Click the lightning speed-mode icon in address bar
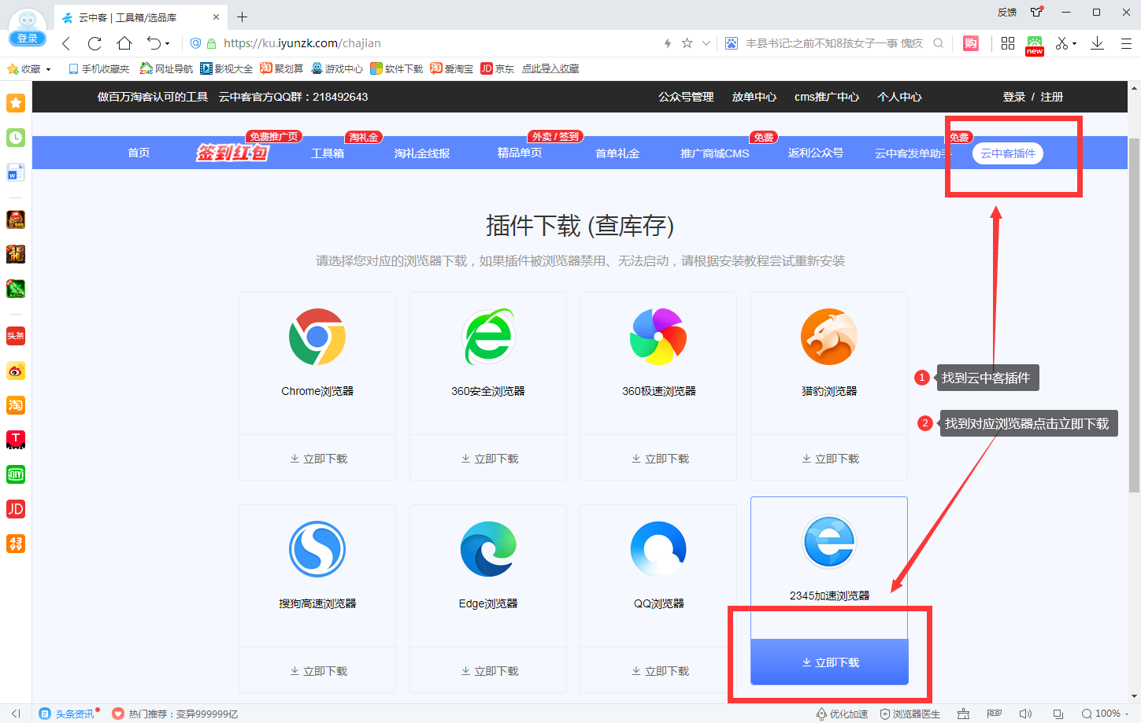The image size is (1141, 723). coord(668,43)
